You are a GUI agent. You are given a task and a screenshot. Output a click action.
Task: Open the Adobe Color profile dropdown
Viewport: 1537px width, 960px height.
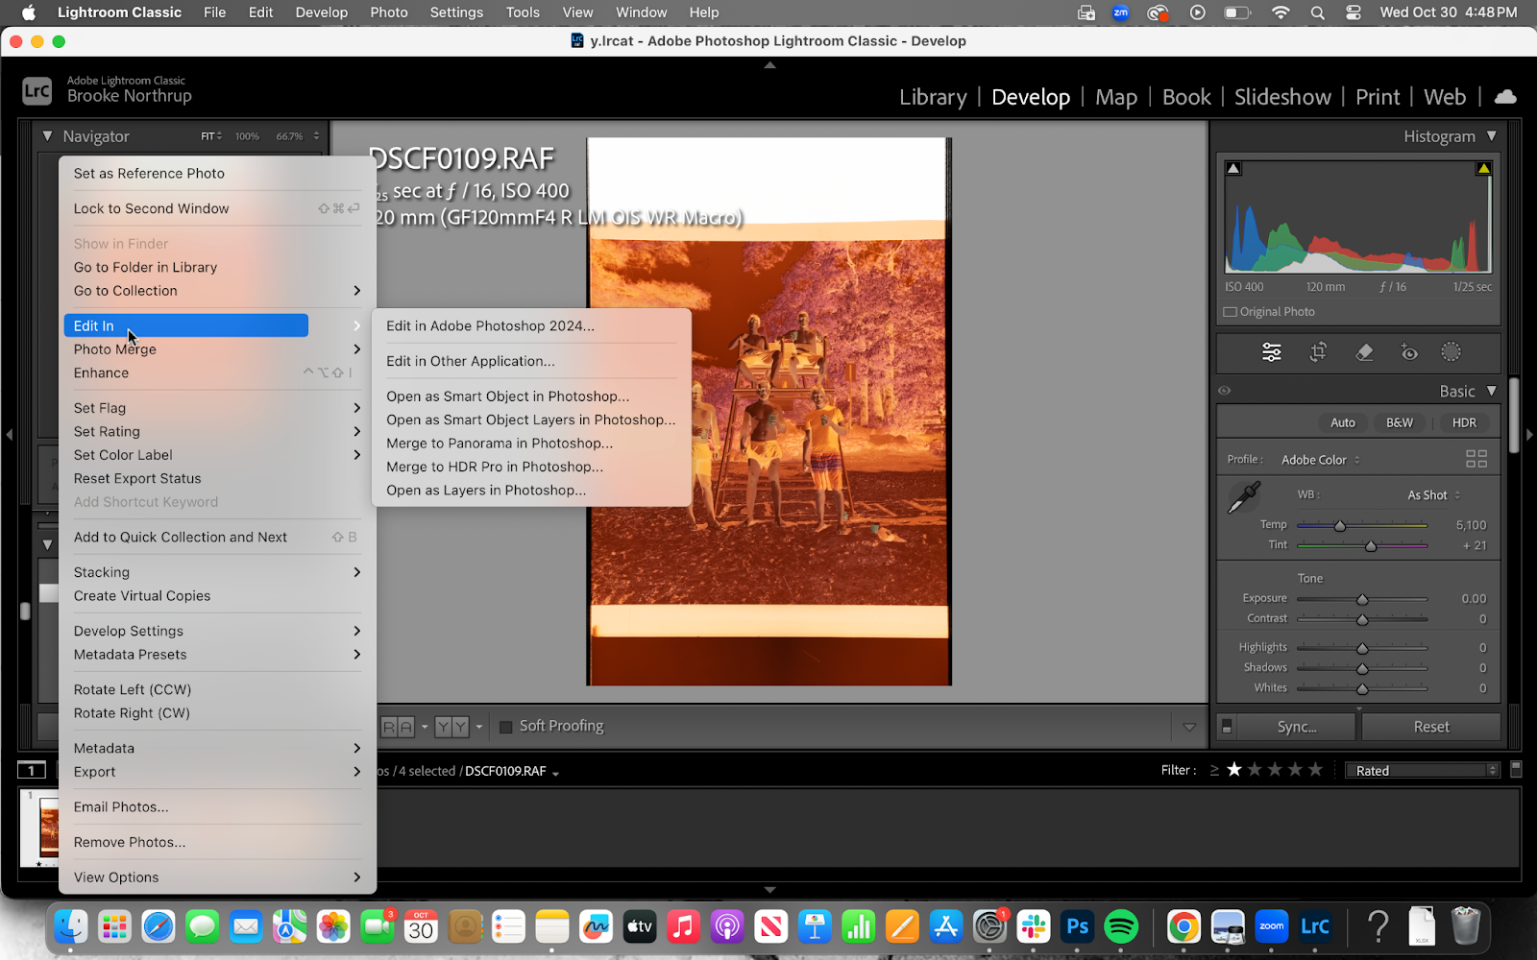(1321, 460)
